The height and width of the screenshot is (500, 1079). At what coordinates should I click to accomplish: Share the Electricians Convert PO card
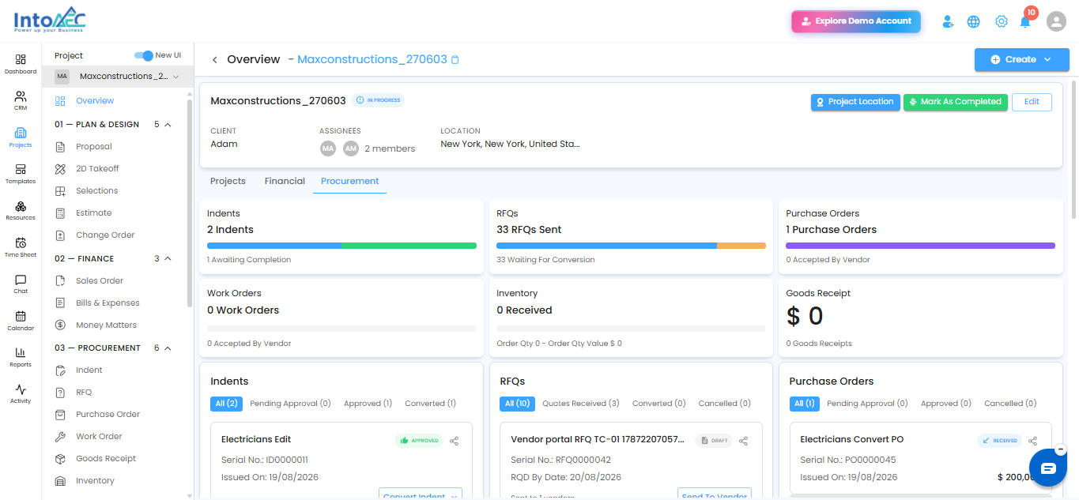pyautogui.click(x=1033, y=441)
